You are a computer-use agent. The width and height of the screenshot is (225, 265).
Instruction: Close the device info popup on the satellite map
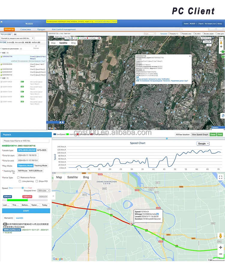(190, 56)
